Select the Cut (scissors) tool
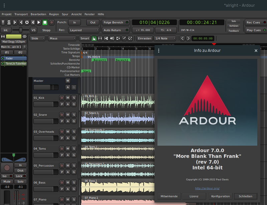This screenshot has width=267, height=205. (106, 38)
